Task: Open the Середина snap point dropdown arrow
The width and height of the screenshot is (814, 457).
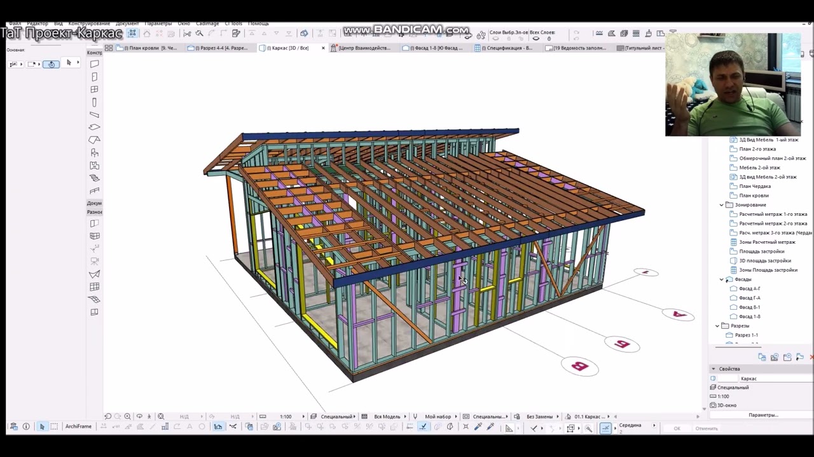Action: coord(654,426)
